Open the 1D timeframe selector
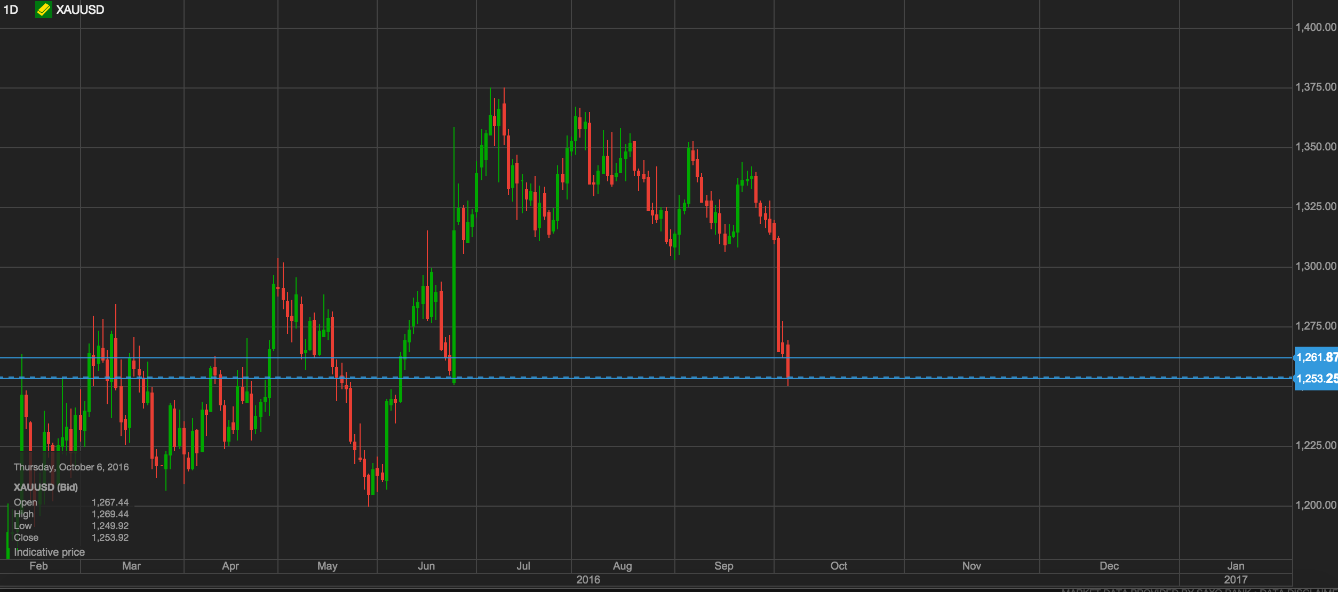This screenshot has height=592, width=1338. (x=11, y=10)
